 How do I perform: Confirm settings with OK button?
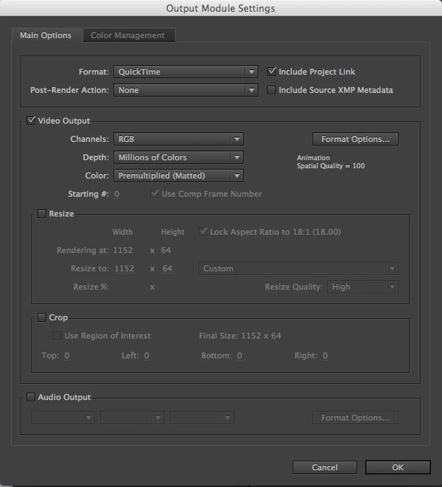click(398, 467)
